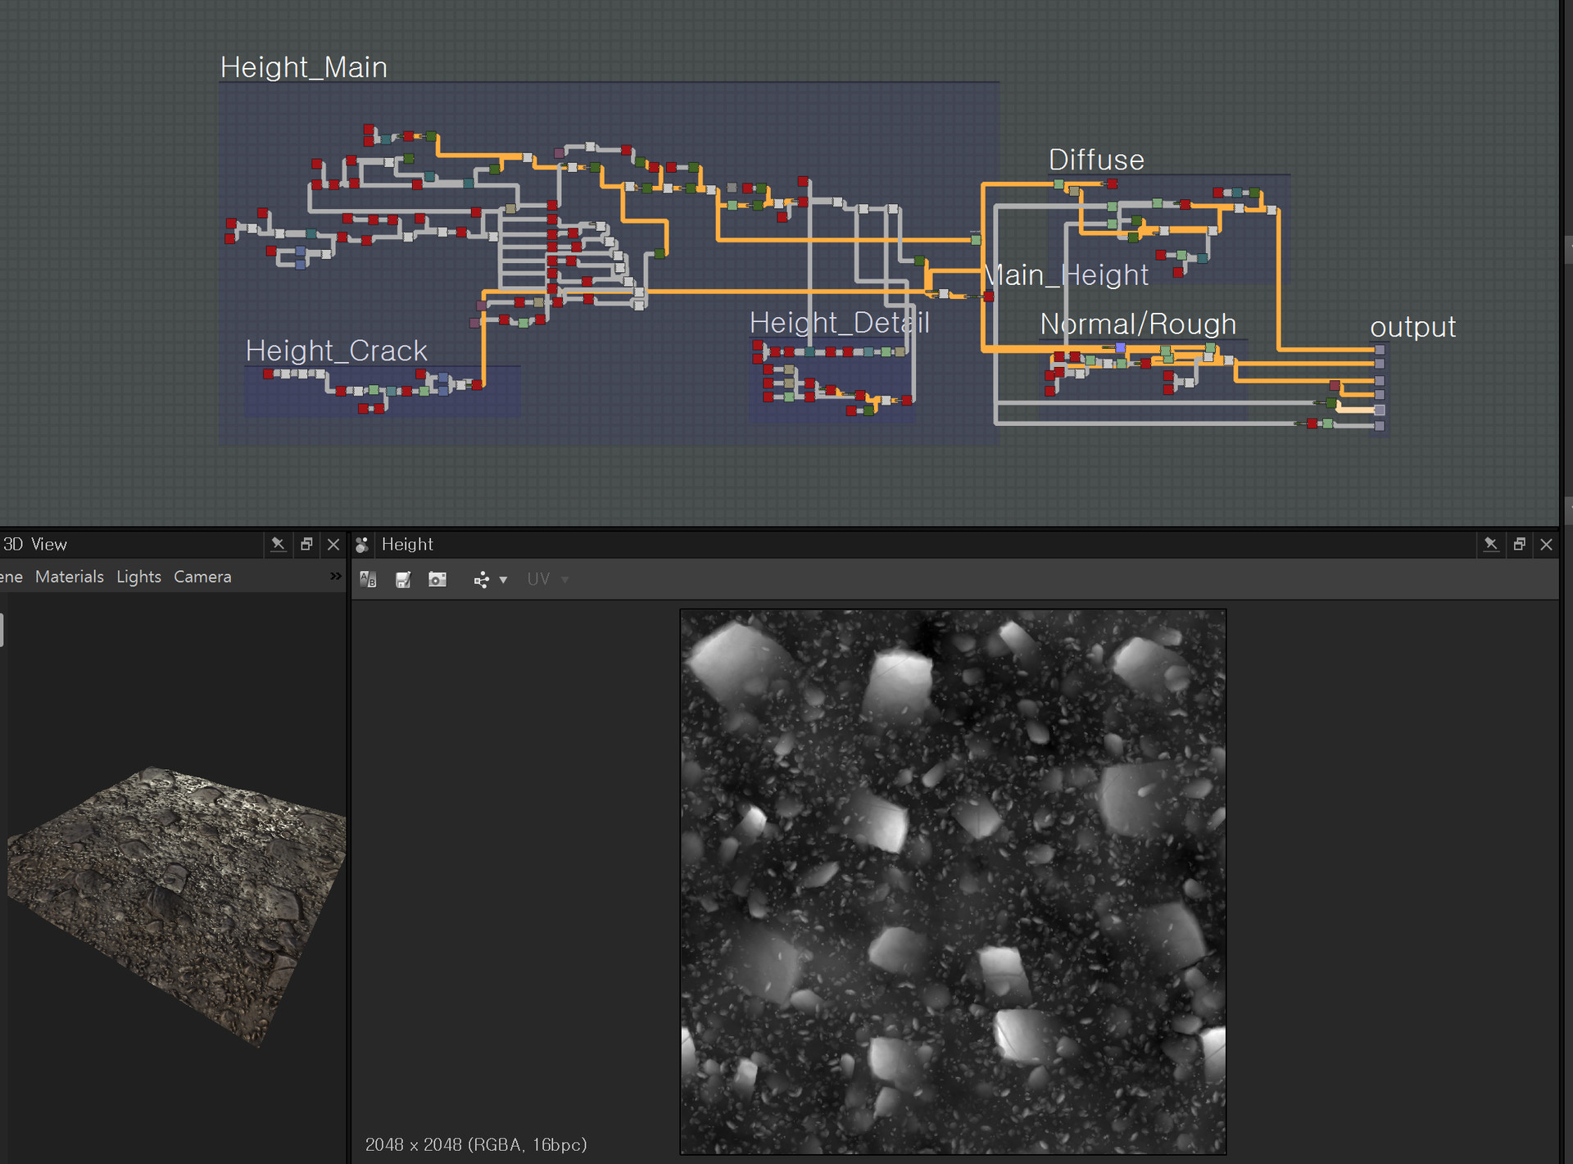The image size is (1573, 1164).
Task: Select the Height_Crack frame label
Action: click(336, 351)
